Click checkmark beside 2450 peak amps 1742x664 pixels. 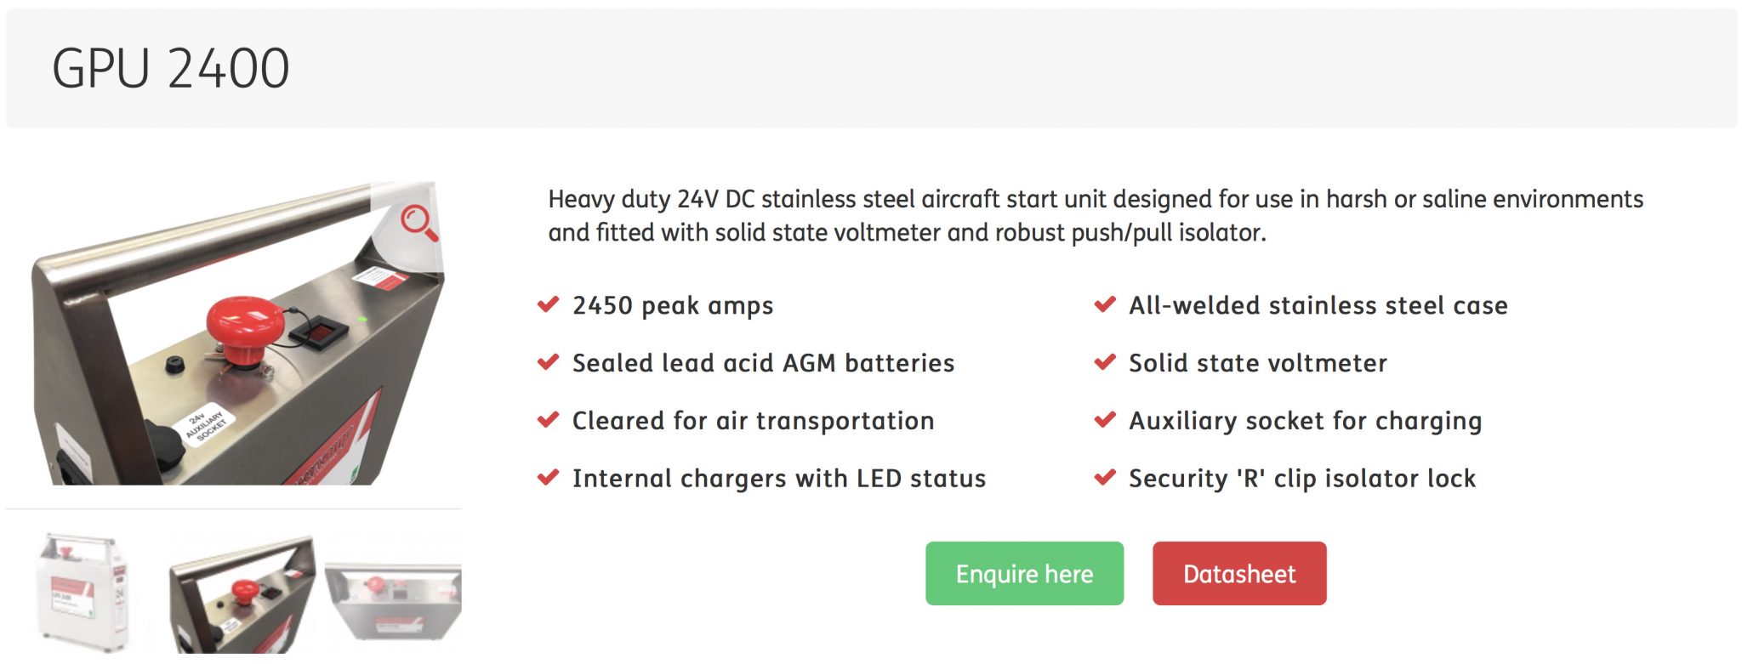point(549,304)
